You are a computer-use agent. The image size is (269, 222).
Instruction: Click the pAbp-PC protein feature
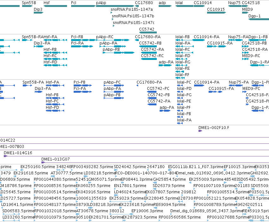114,85
